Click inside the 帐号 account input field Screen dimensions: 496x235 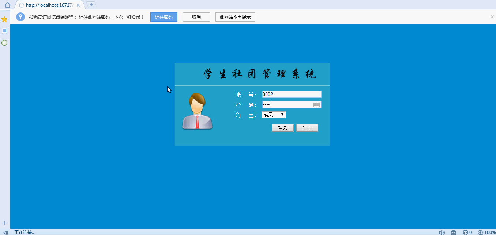tap(291, 94)
